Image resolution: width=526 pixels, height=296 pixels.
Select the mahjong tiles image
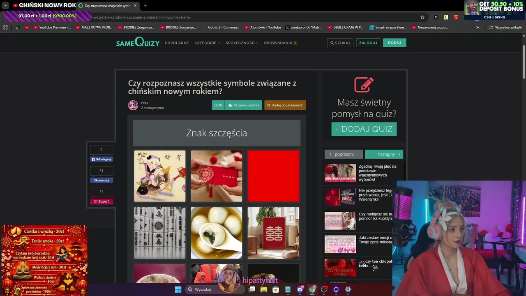point(160,233)
